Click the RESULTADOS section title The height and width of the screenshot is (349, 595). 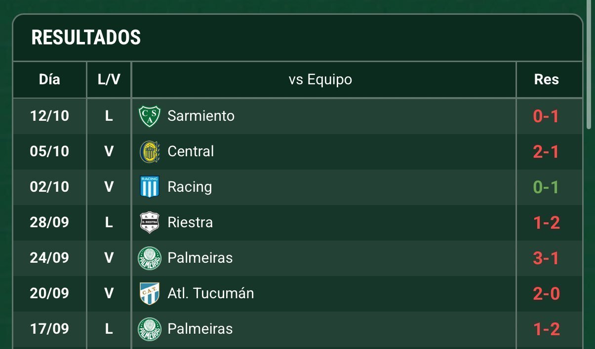coord(86,38)
